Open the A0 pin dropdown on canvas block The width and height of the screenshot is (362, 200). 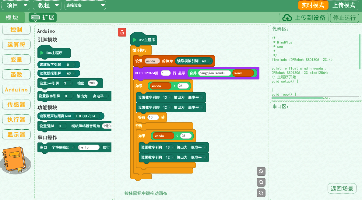(206, 61)
